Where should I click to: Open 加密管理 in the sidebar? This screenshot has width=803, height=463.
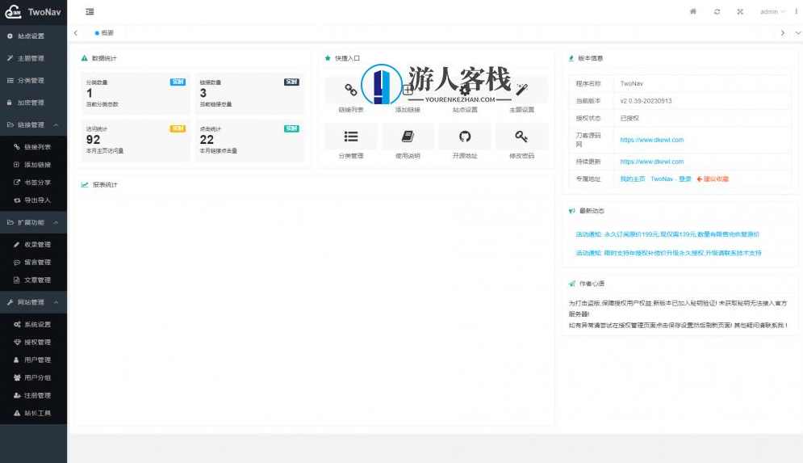(x=33, y=103)
